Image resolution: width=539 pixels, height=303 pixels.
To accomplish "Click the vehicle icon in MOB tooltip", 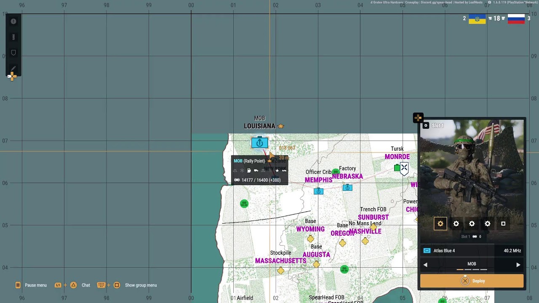I will [256, 170].
